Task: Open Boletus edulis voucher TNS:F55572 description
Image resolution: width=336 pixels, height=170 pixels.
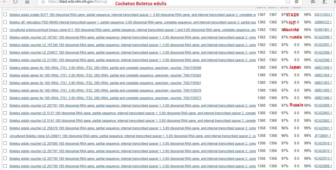Action: pyautogui.click(x=105, y=98)
